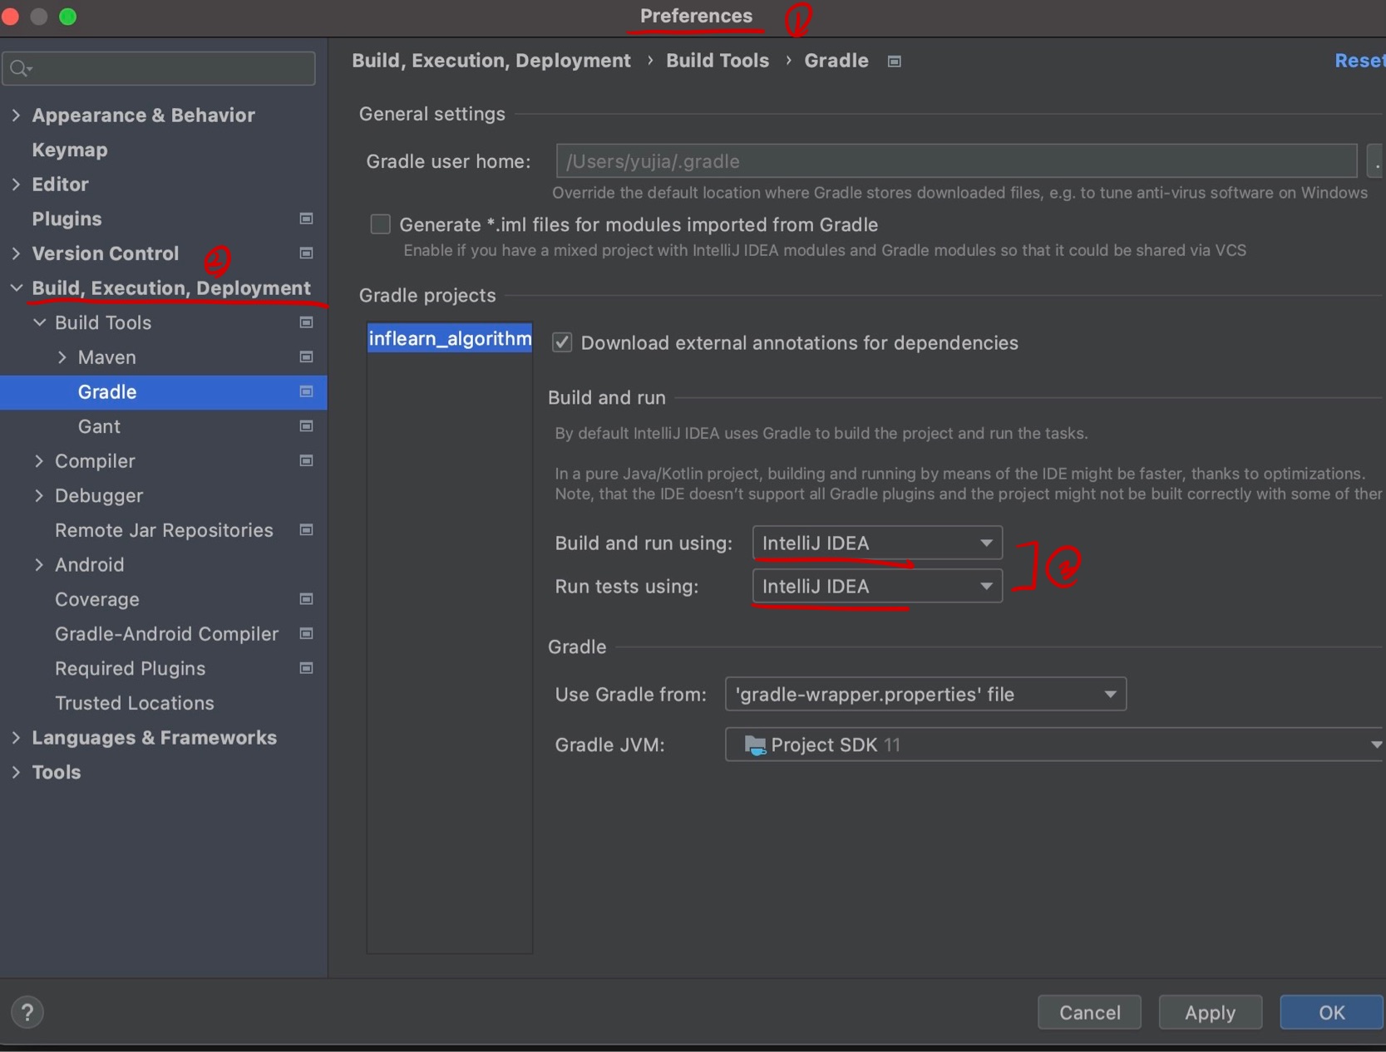Screen dimensions: 1386x1052
Task: Click the square icon next to Remote Jar Repositories
Action: [x=305, y=530]
